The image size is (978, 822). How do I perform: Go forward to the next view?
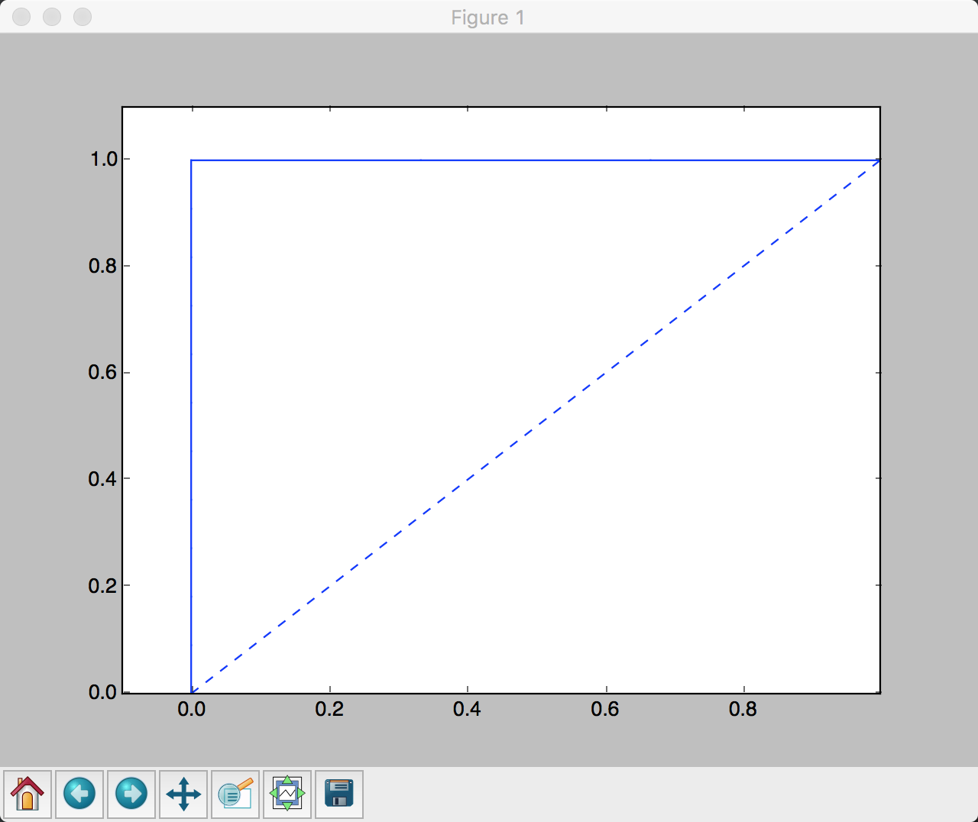click(131, 794)
